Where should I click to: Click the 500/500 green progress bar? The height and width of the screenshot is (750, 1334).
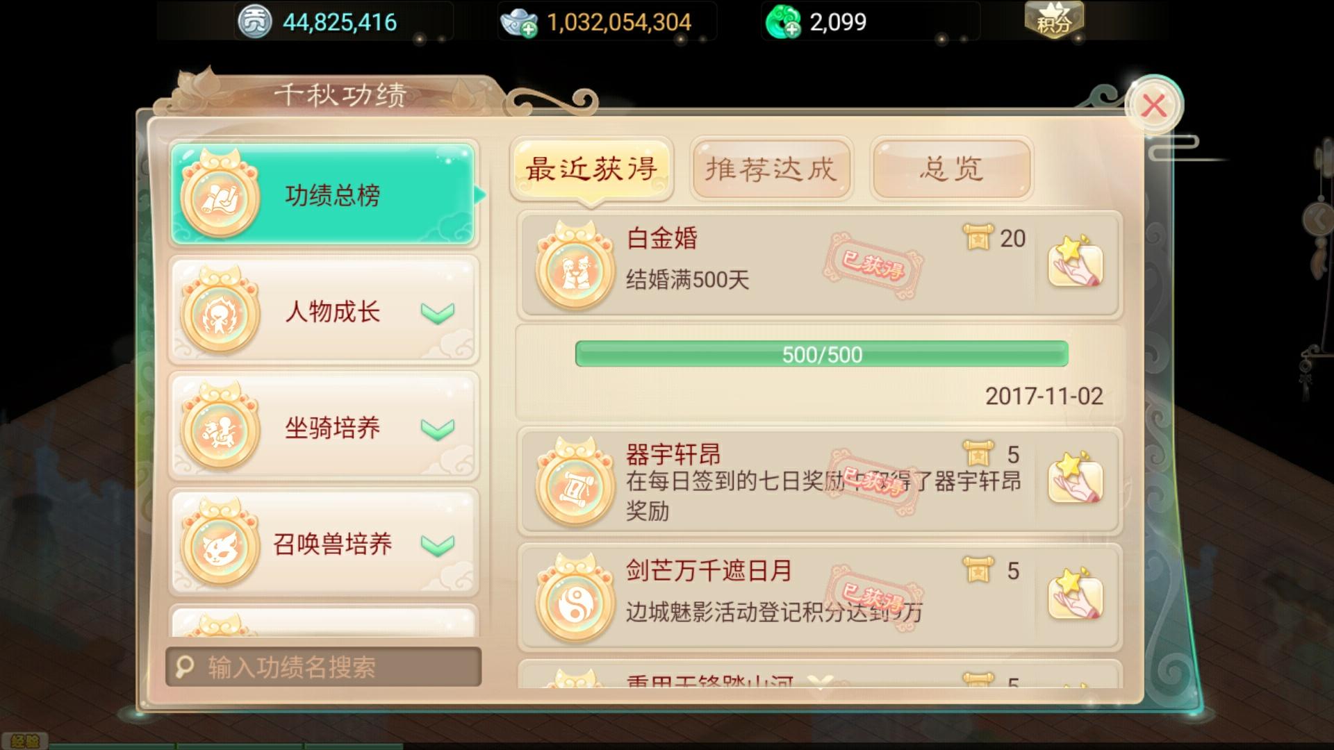pos(821,354)
